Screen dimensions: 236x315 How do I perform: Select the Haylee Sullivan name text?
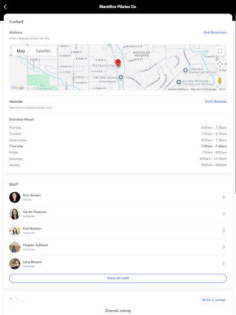tap(36, 245)
